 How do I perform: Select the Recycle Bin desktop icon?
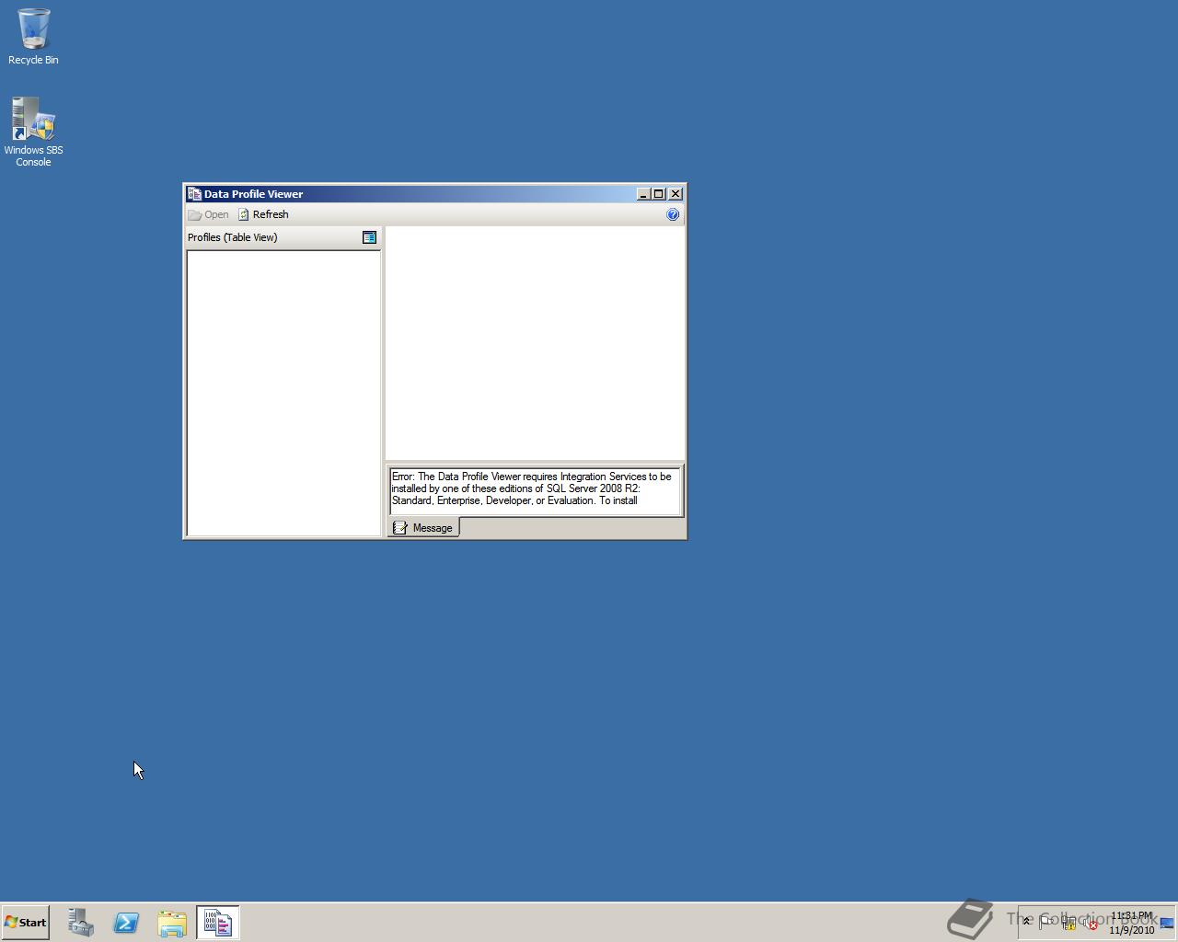coord(33,37)
